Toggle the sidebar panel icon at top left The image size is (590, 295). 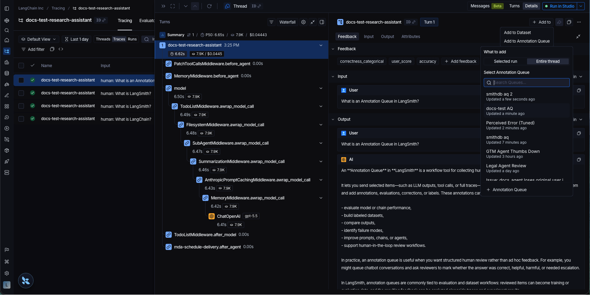click(7, 9)
